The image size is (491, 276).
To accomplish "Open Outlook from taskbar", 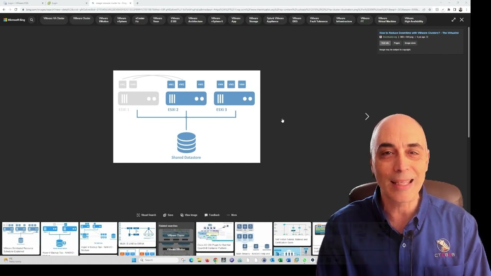I will click(272, 260).
